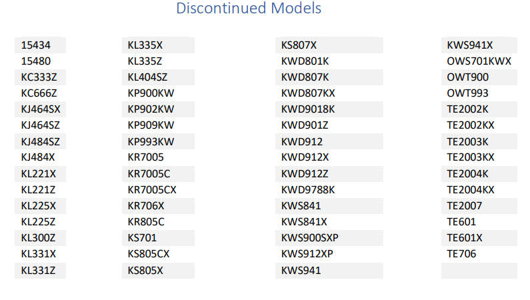The width and height of the screenshot is (530, 300).
Task: Select the KS807X entry
Action: pos(299,45)
